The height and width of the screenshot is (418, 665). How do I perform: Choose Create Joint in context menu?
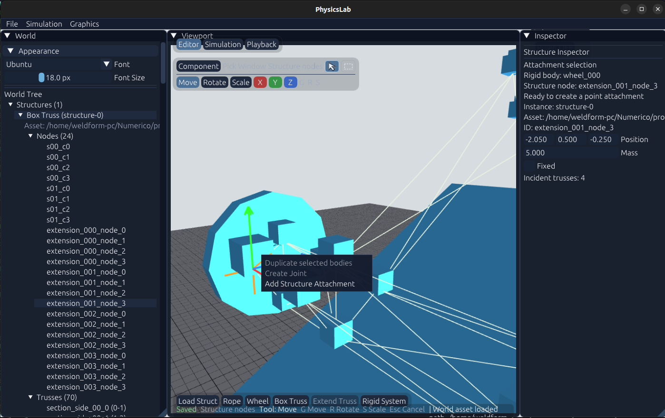285,273
